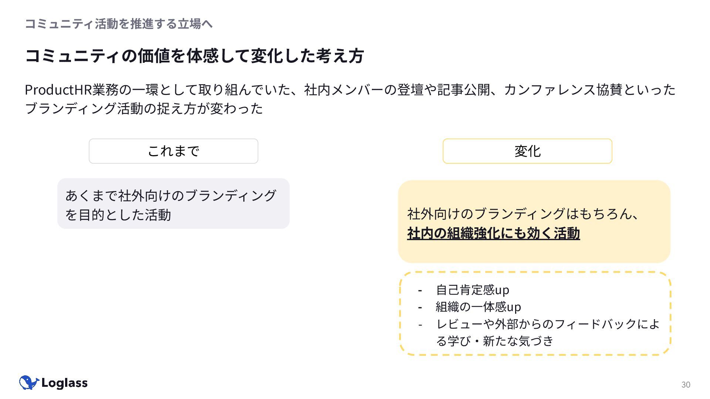This screenshot has height=399, width=710.
Task: Click the underlined text 社内の組織強化にも効く活動
Action: pos(493,233)
